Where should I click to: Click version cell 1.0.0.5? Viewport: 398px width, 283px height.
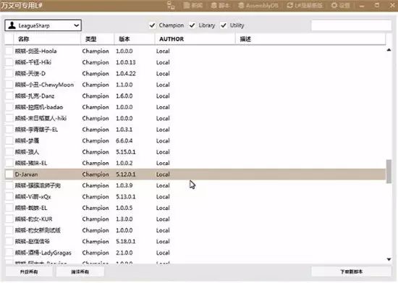(x=124, y=208)
